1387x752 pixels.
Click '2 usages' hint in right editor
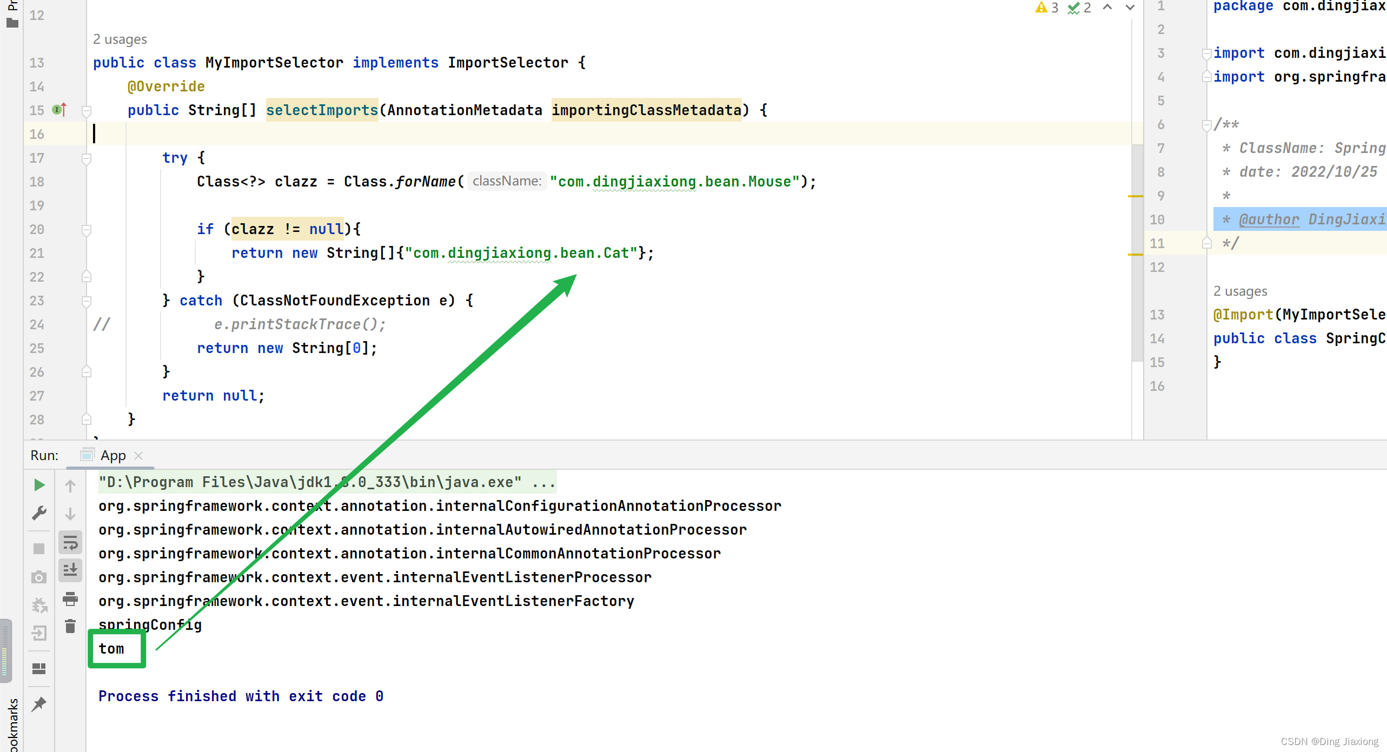(1240, 291)
